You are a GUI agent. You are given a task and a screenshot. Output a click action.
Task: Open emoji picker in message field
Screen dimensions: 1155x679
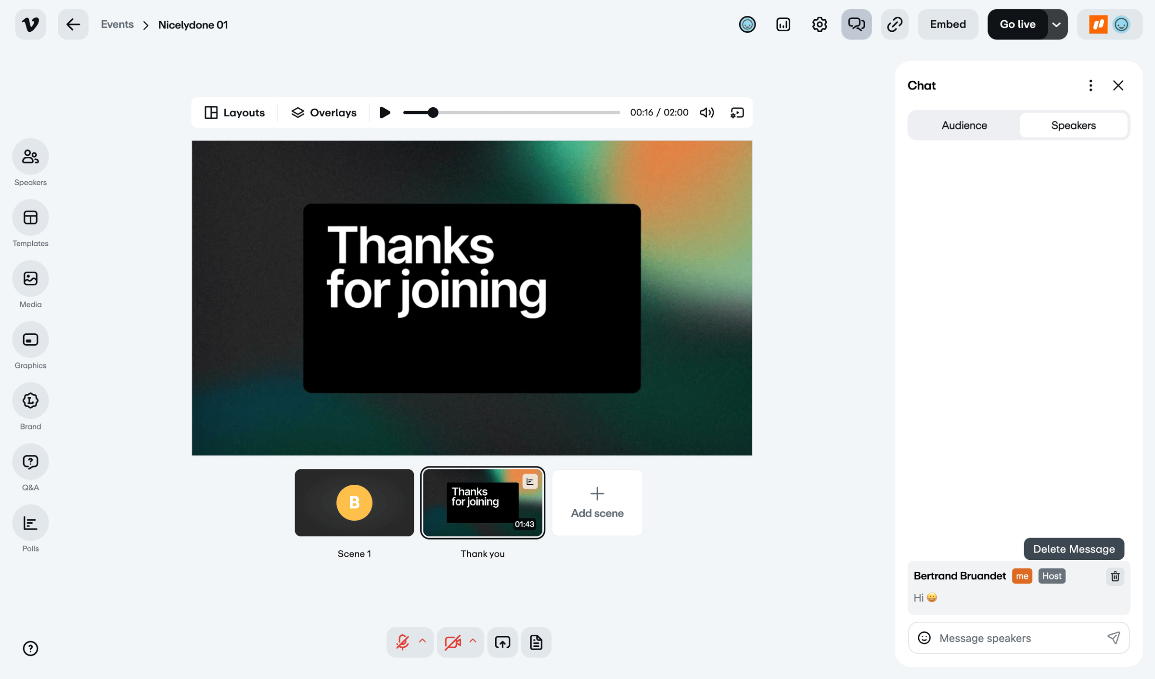point(924,638)
